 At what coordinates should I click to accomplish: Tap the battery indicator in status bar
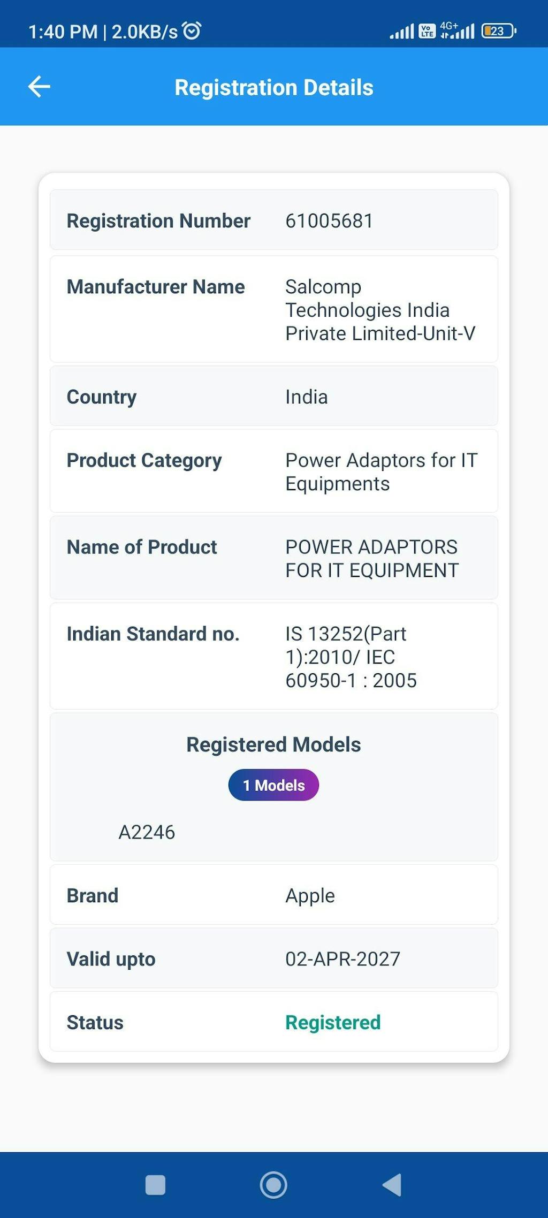click(498, 31)
